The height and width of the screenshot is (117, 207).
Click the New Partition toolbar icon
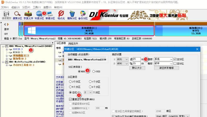50,15
